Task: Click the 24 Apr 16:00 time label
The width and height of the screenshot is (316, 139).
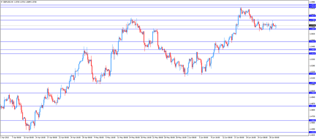Action: [x=75, y=137]
